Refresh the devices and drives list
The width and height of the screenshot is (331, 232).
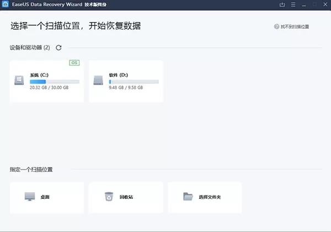click(x=58, y=48)
